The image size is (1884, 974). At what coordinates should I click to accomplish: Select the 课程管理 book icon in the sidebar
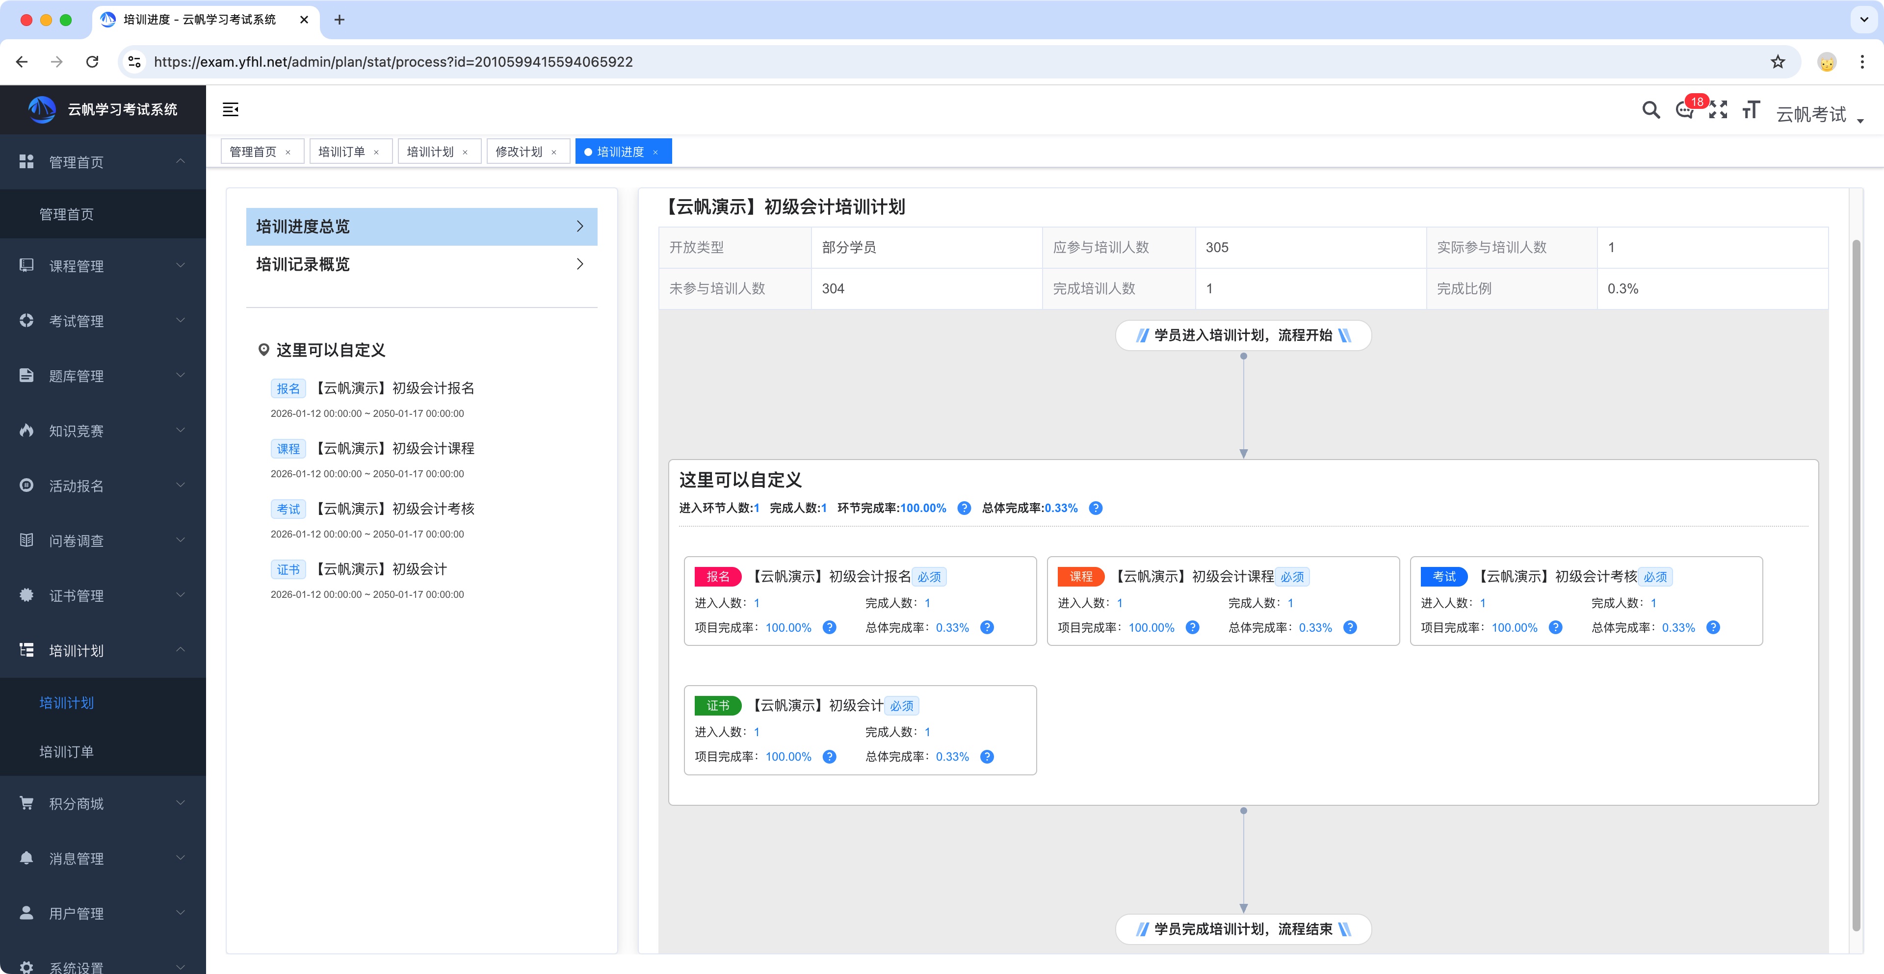point(26,265)
